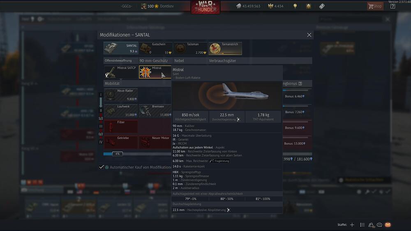Viewport: 411px width, 231px height.
Task: Click the light bulb icon in top bar
Action: pos(295,6)
